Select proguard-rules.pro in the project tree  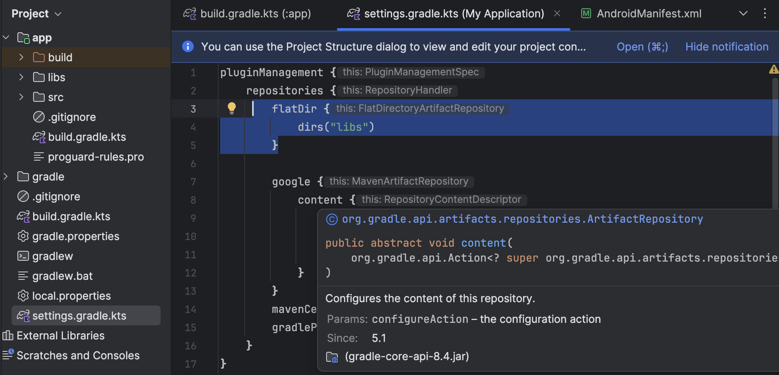pyautogui.click(x=96, y=156)
